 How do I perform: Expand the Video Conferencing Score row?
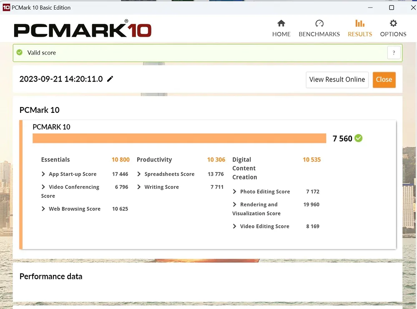[43, 187]
